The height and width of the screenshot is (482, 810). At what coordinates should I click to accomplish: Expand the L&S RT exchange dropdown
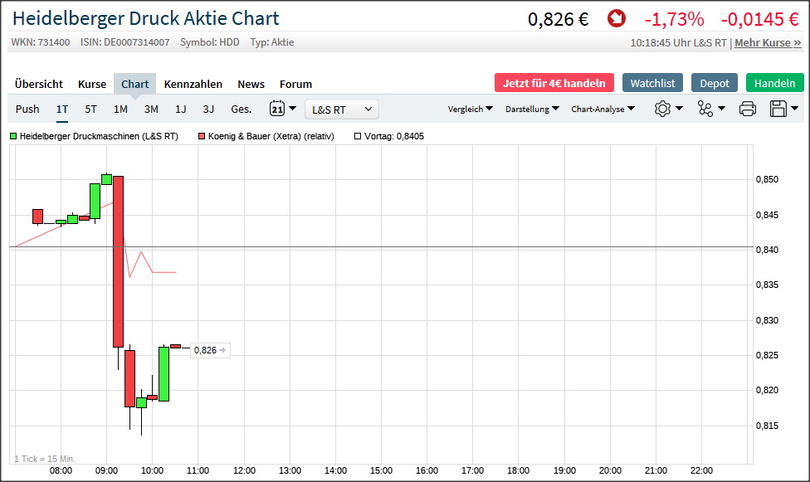[x=342, y=109]
